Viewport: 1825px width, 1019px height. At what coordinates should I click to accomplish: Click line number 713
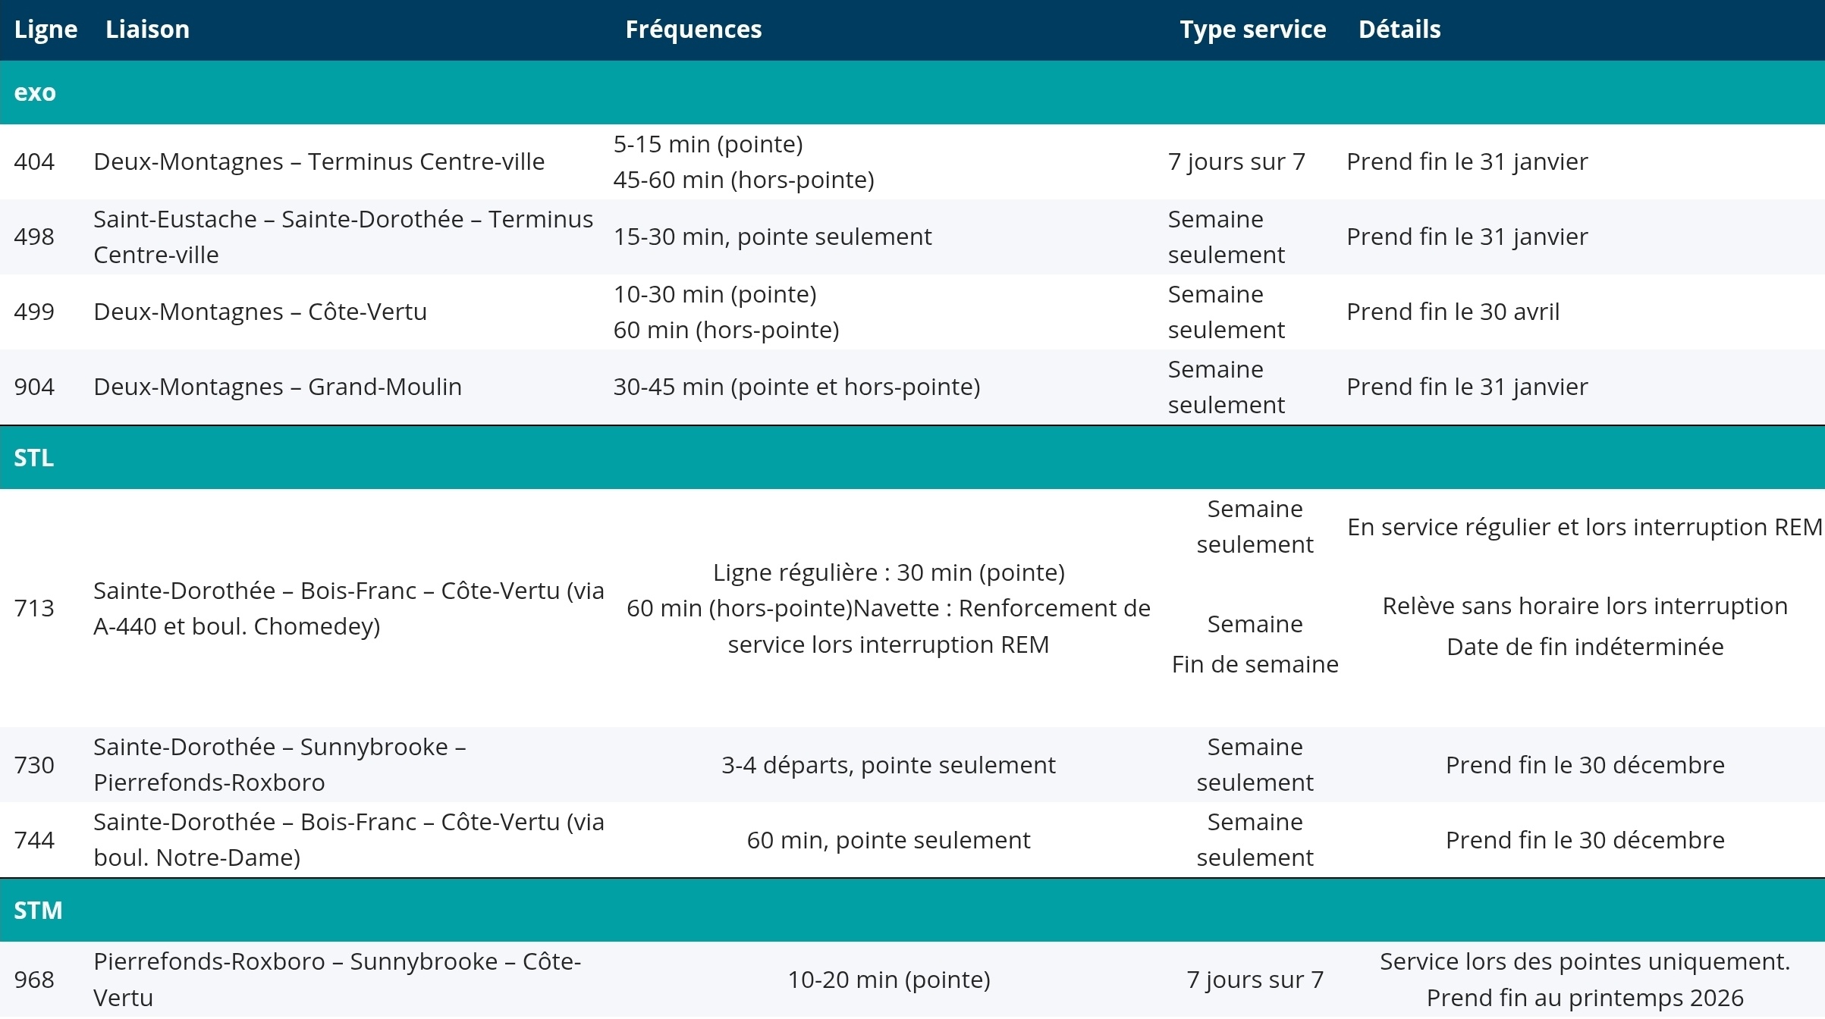click(34, 608)
